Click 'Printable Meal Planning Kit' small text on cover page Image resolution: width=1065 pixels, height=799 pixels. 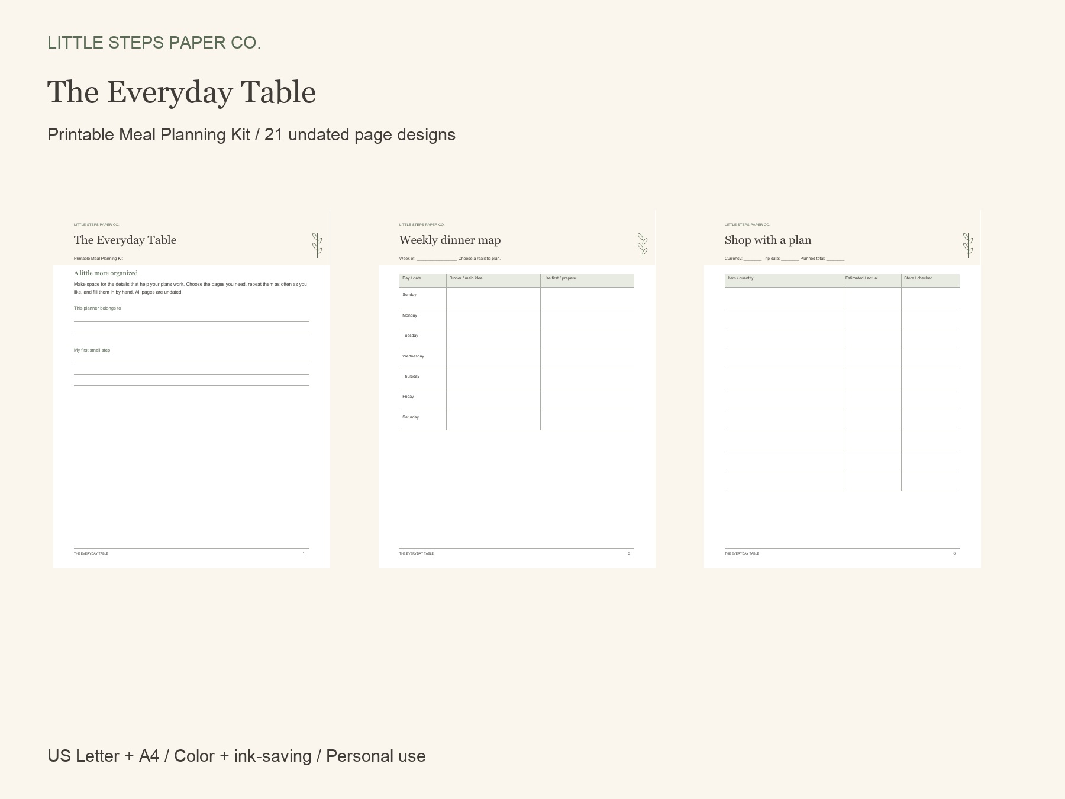point(99,259)
